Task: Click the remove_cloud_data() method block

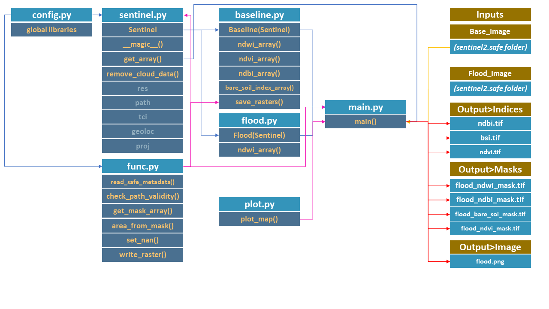Action: pyautogui.click(x=142, y=73)
